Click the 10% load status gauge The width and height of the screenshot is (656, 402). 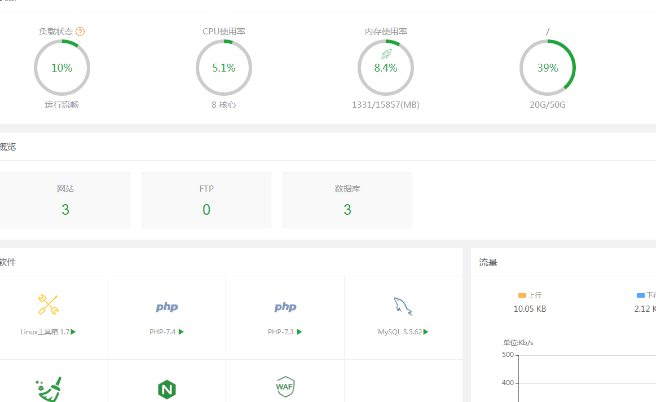coord(62,68)
